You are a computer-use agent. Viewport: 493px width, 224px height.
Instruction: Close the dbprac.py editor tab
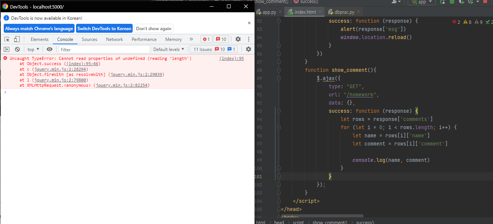pyautogui.click(x=359, y=12)
